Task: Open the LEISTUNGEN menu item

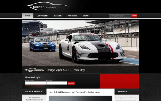Action: tap(42, 16)
